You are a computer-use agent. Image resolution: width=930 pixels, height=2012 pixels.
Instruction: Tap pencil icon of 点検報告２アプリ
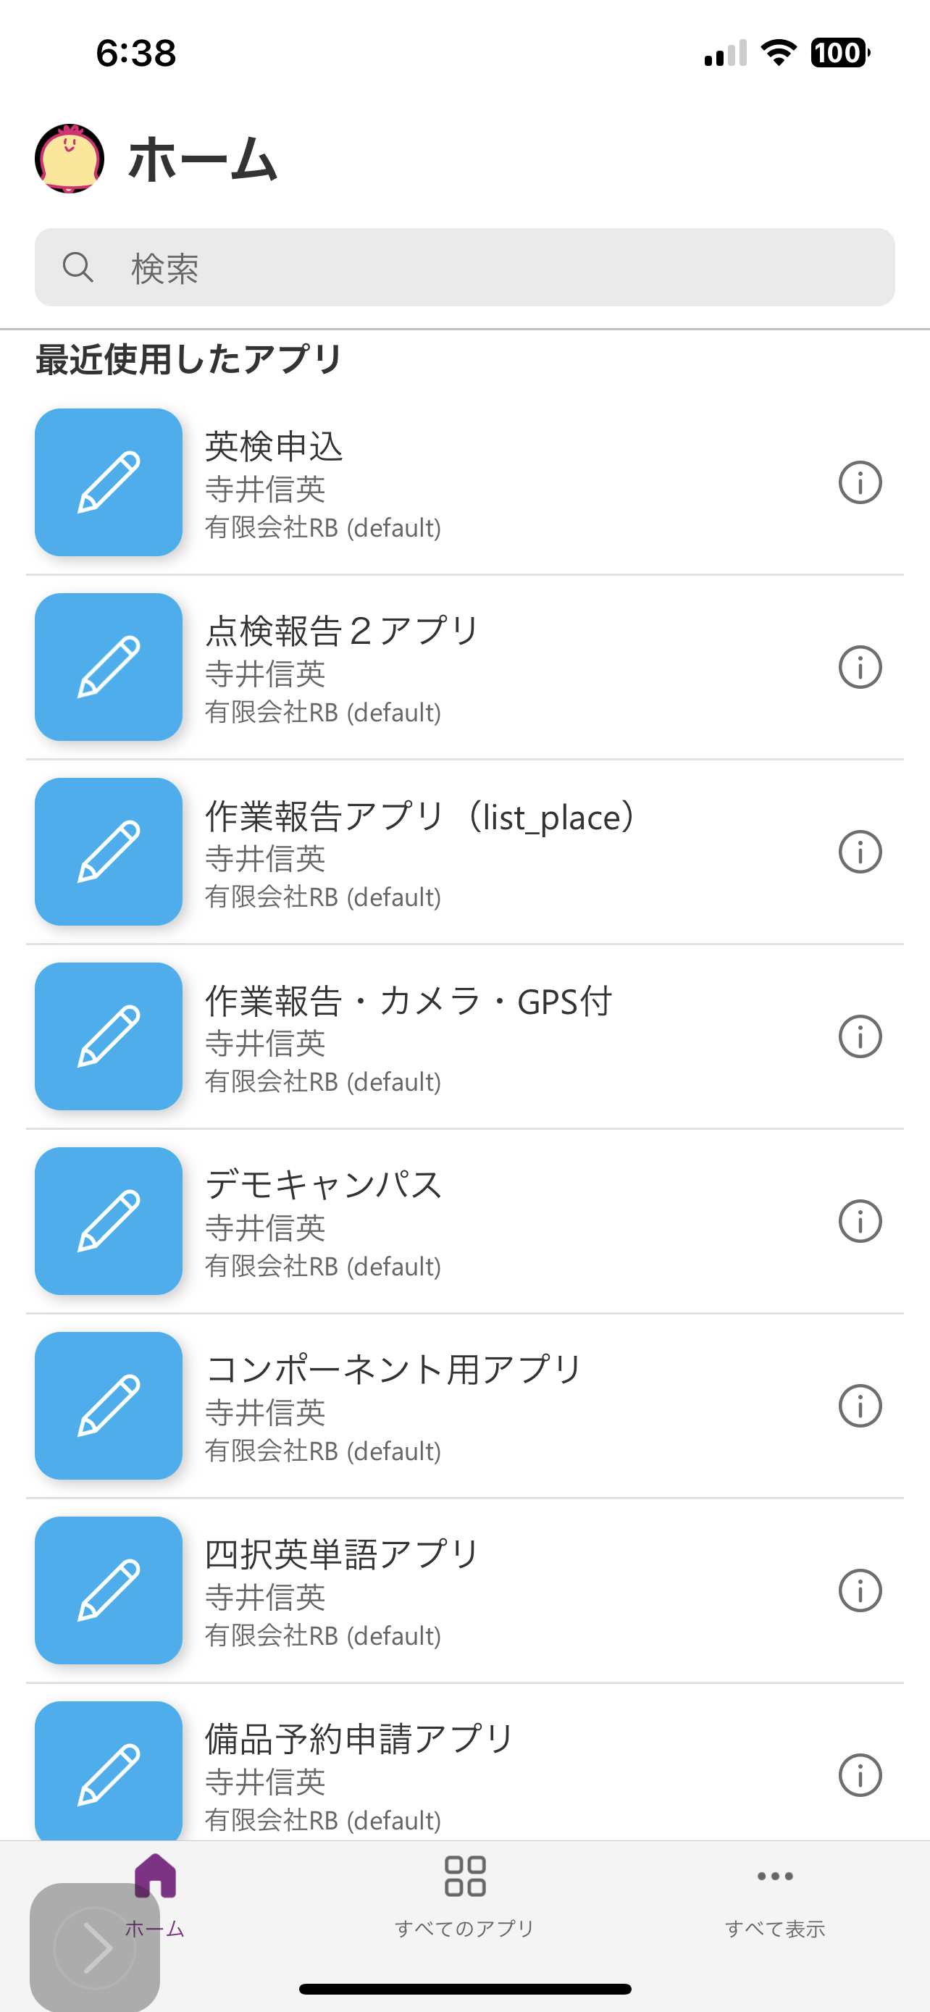pyautogui.click(x=109, y=667)
